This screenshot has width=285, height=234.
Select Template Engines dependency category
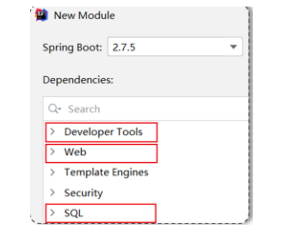tap(106, 172)
